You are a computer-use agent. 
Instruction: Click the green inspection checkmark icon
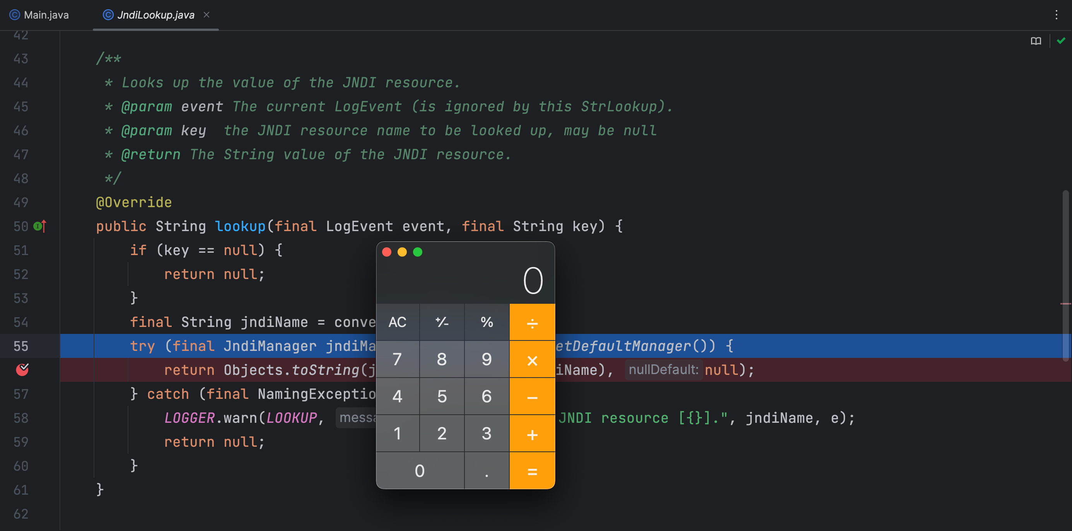click(x=1061, y=40)
